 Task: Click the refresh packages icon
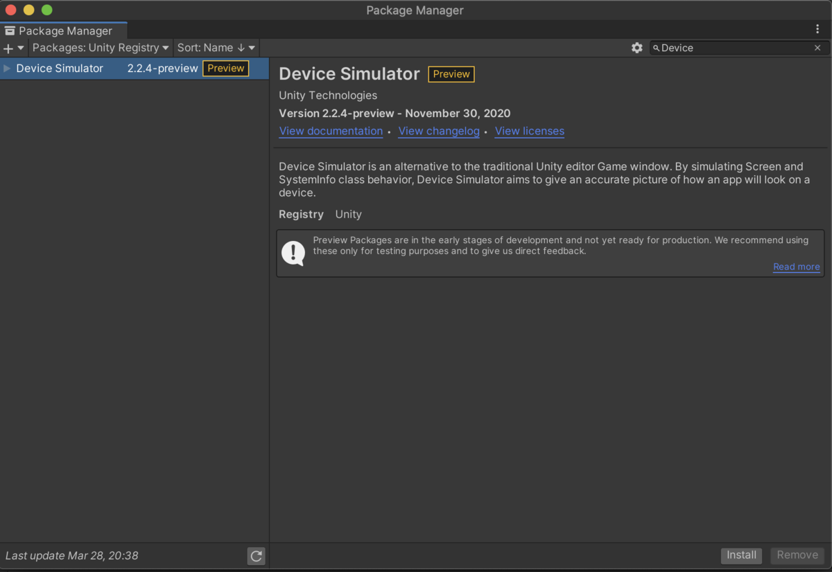(x=256, y=555)
